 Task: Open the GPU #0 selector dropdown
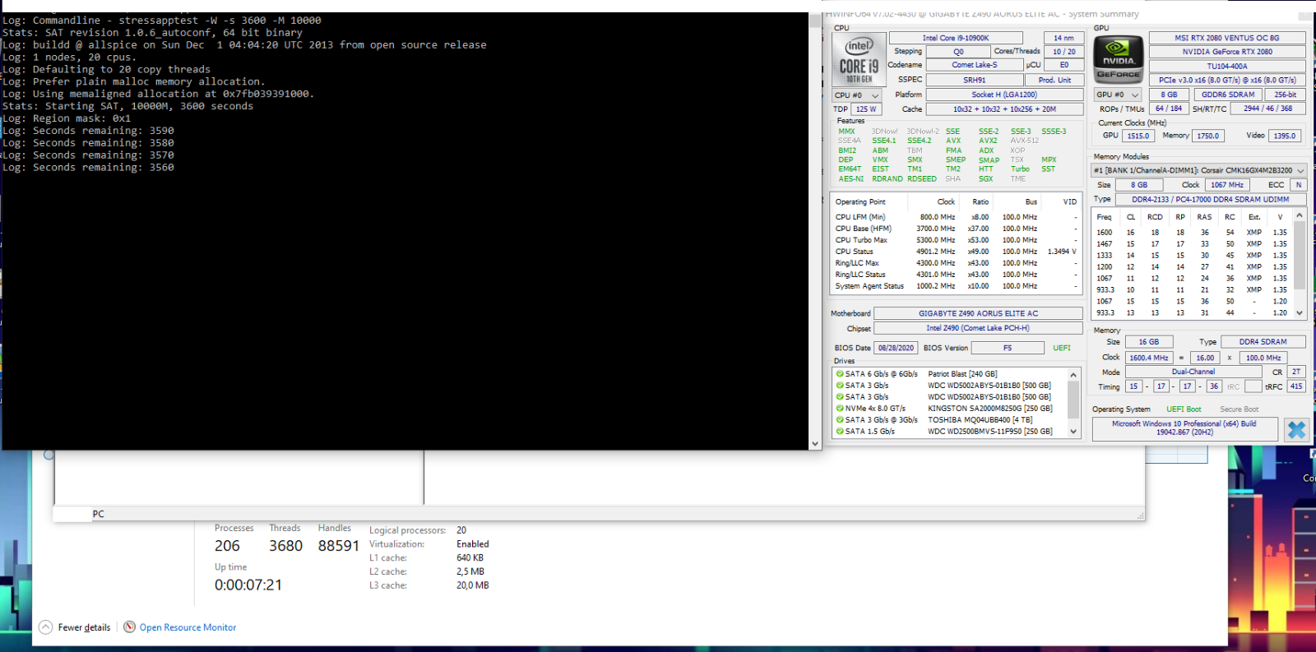point(1118,95)
